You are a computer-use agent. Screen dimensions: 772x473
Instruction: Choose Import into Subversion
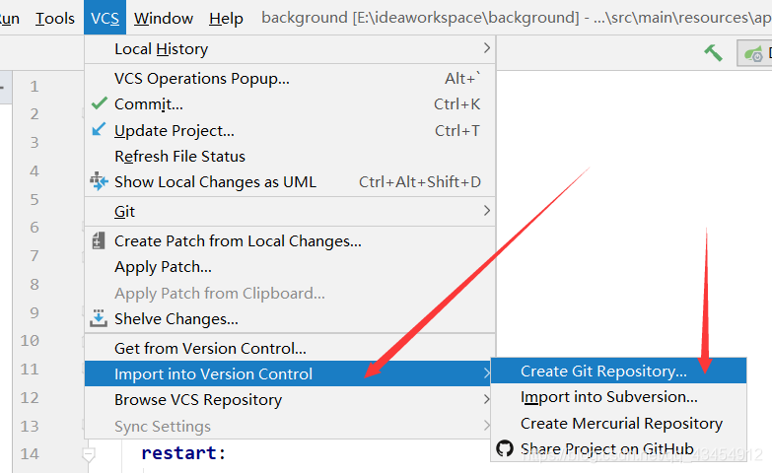(x=608, y=397)
